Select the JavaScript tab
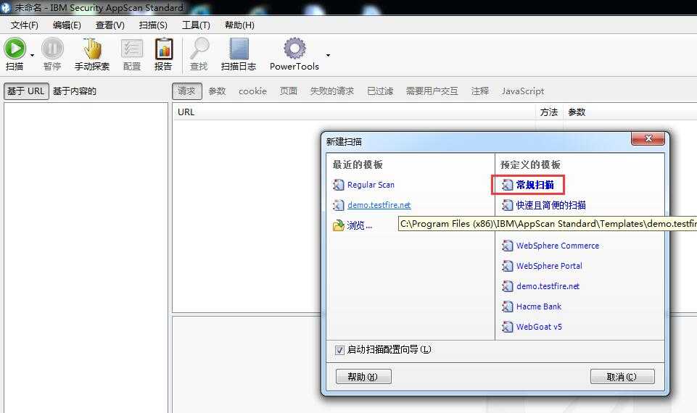The width and height of the screenshot is (697, 413). point(523,91)
